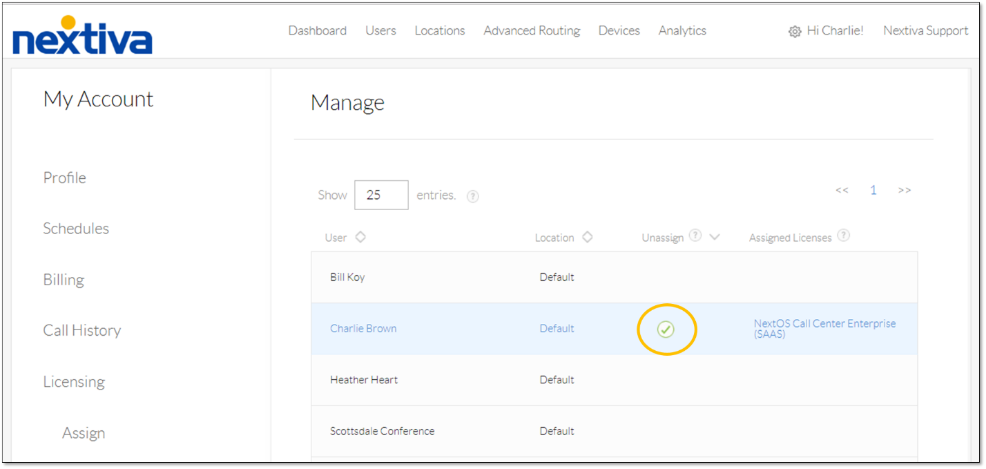Click the Assigned Licenses header text
The height and width of the screenshot is (469, 986).
point(791,238)
